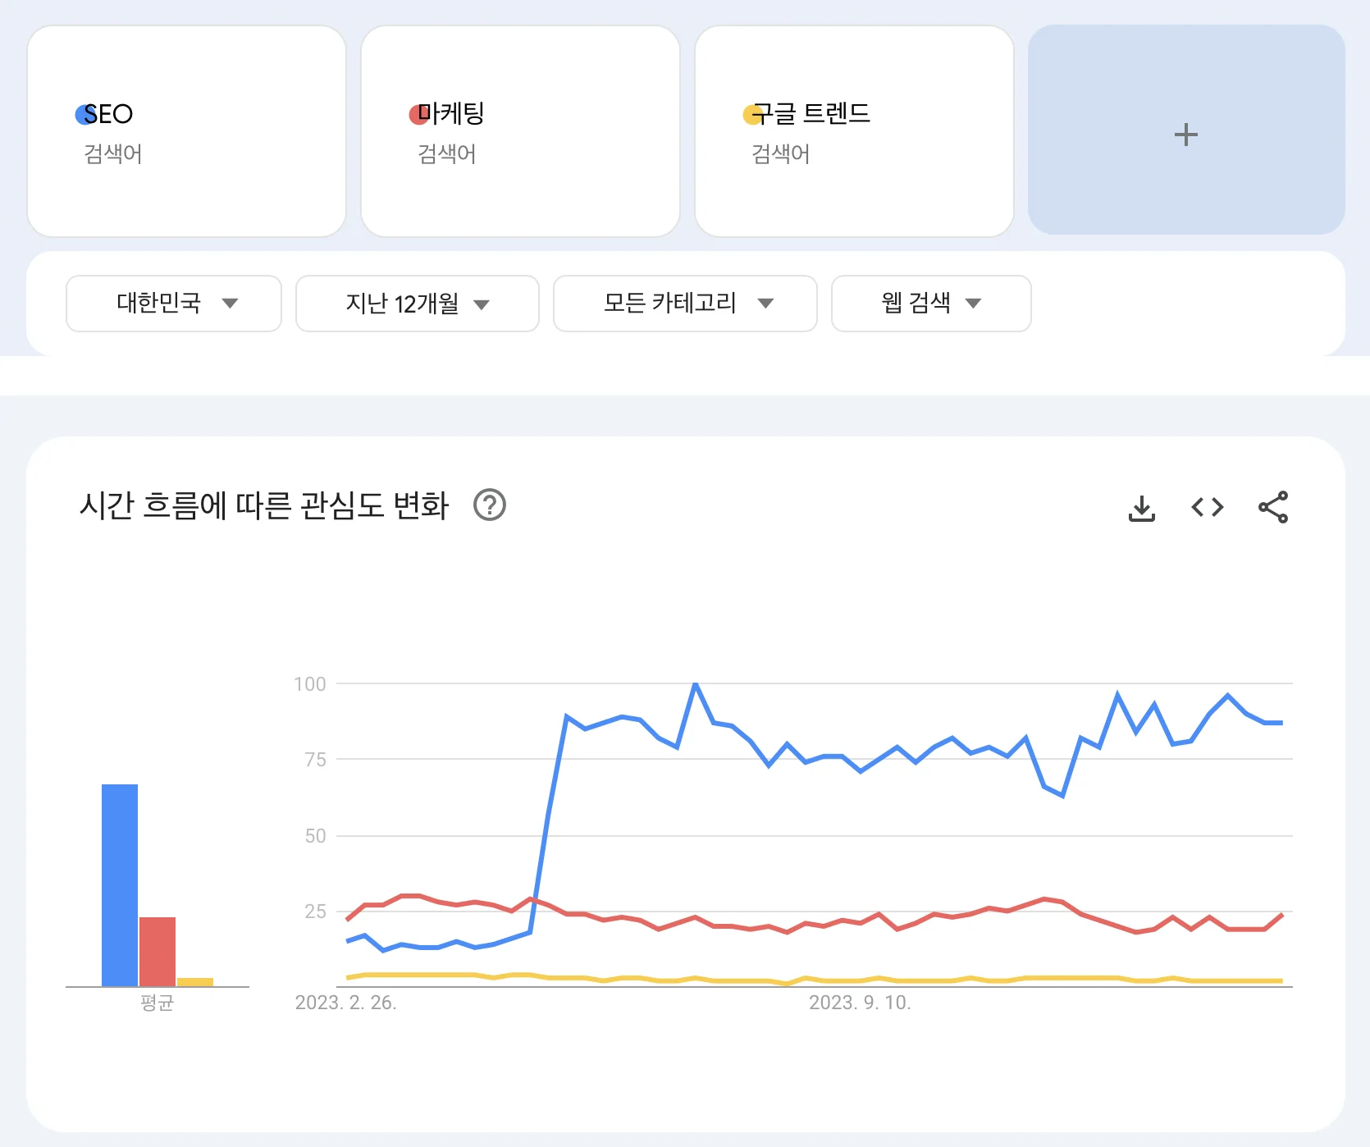The image size is (1370, 1147).
Task: Click the 2023. 2. 26. axis label
Action: pyautogui.click(x=345, y=1002)
